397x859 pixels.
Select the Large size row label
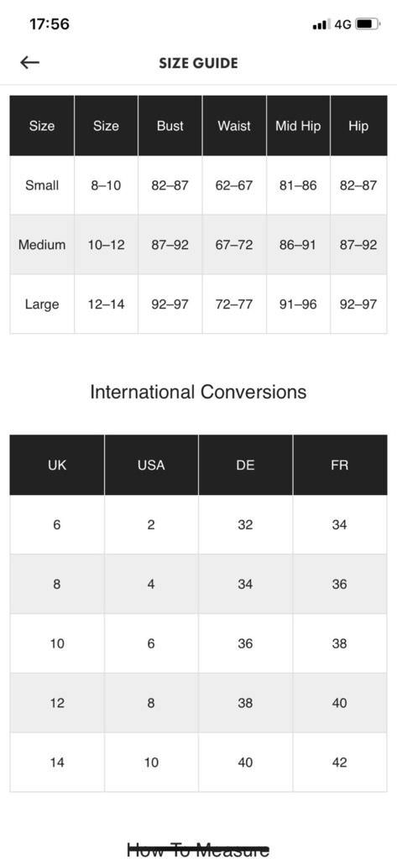point(42,304)
